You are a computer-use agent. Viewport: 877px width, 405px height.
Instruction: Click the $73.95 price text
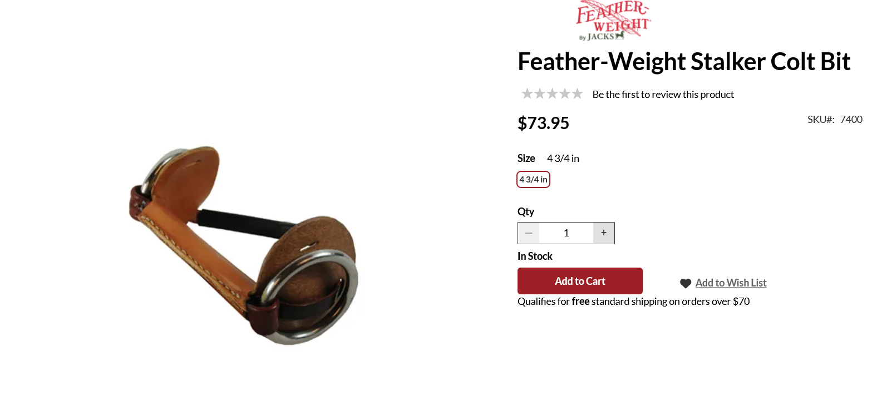pyautogui.click(x=543, y=123)
